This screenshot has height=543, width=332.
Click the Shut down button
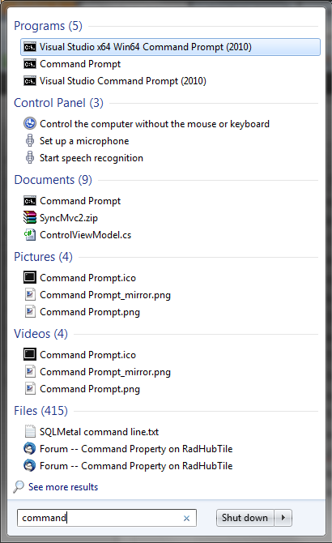245,518
